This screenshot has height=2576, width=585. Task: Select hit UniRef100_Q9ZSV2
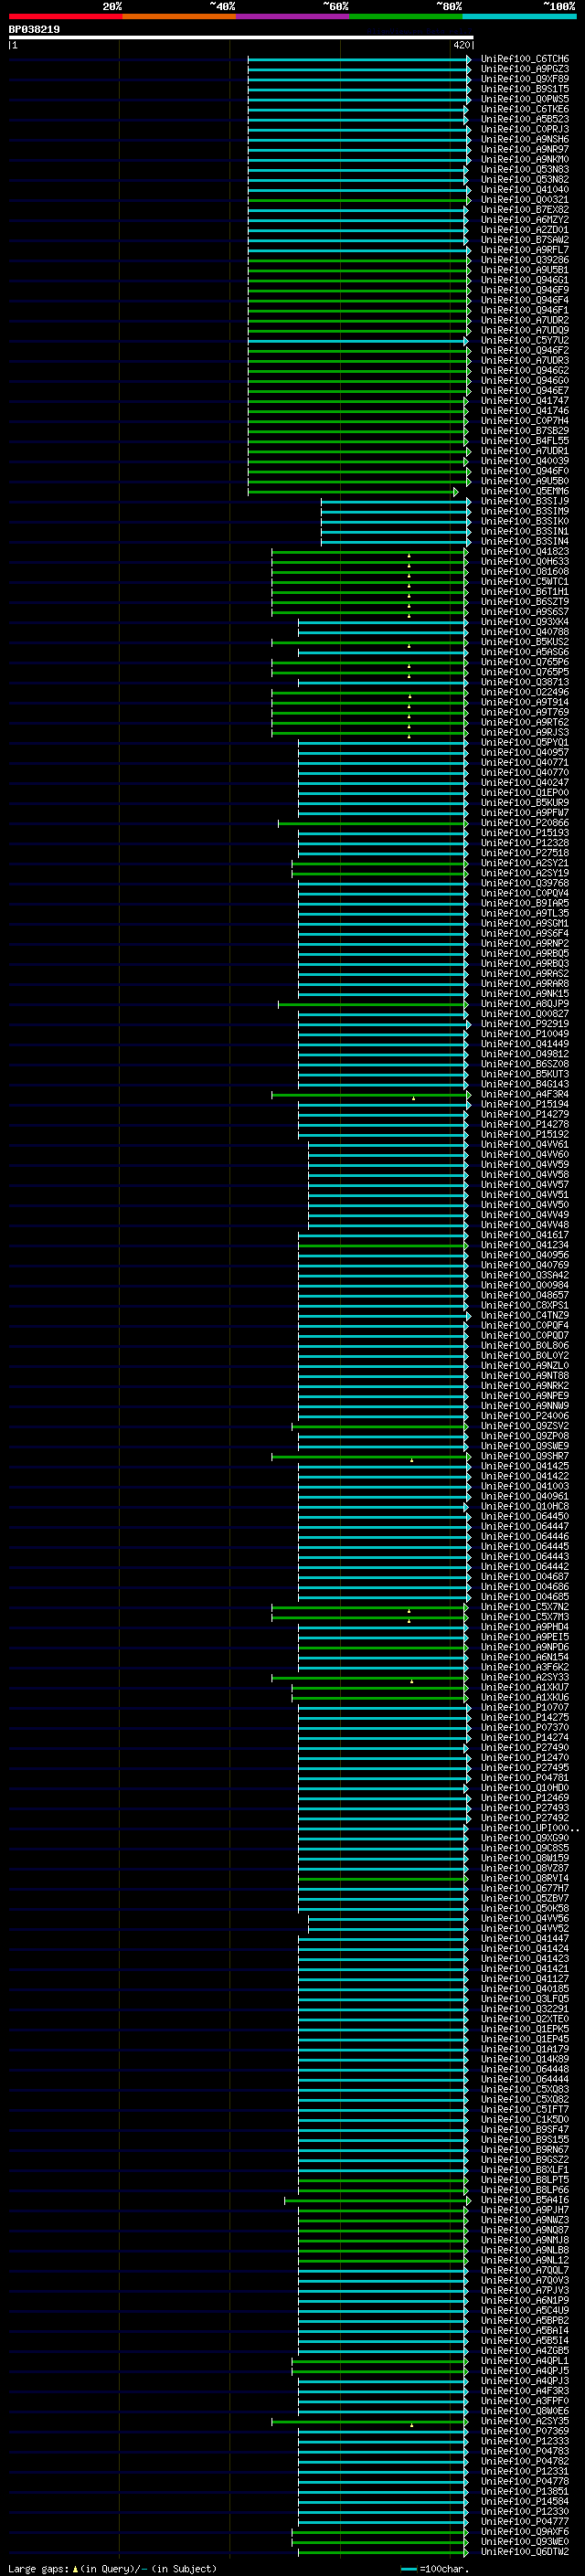point(525,1426)
